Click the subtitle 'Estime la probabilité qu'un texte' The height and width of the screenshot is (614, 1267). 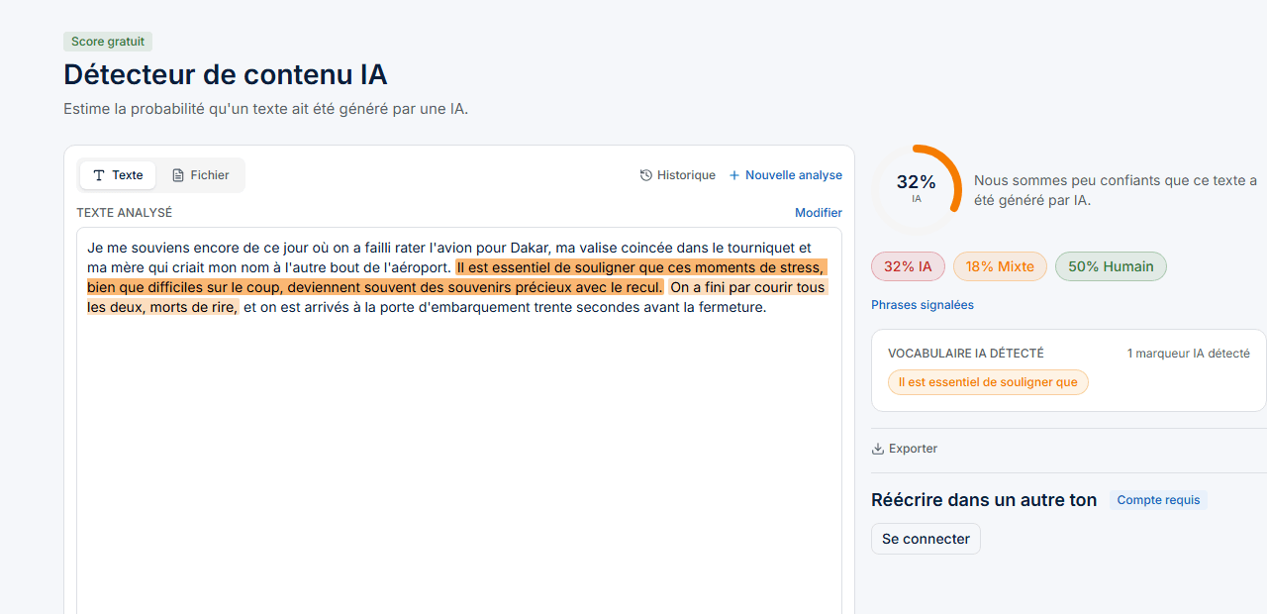pyautogui.click(x=265, y=109)
